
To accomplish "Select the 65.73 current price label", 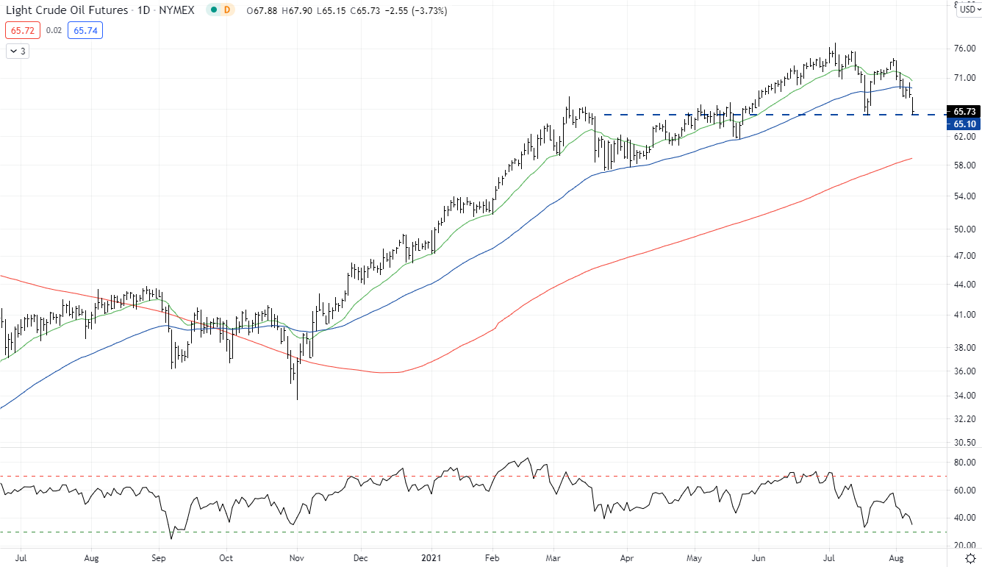I will click(x=964, y=111).
